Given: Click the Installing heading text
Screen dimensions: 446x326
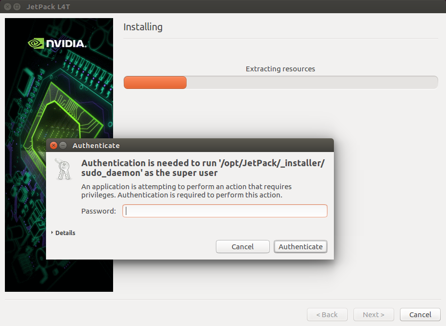Looking at the screenshot, I should [143, 27].
